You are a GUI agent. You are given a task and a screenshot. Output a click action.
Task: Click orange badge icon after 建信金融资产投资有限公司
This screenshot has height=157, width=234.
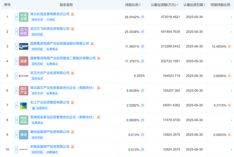coord(72,132)
